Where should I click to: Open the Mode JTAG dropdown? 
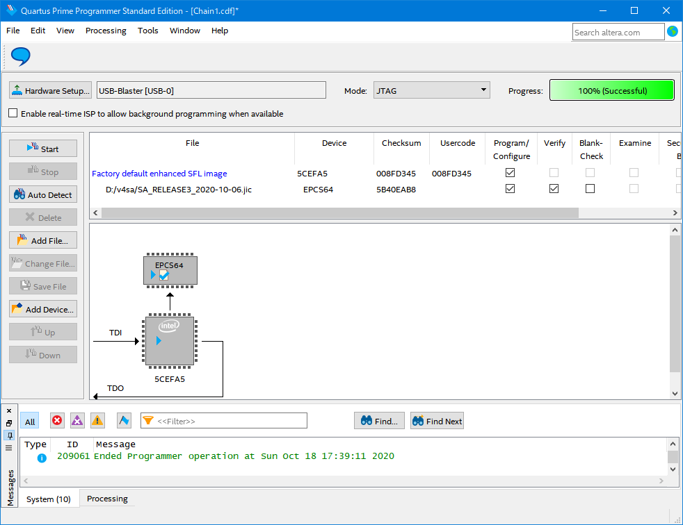[x=432, y=90]
